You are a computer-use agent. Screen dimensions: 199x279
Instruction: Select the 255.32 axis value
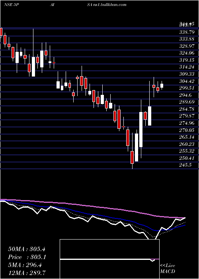[x=187, y=151]
